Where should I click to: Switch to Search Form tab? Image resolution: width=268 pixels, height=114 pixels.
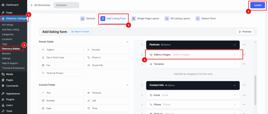click(205, 19)
